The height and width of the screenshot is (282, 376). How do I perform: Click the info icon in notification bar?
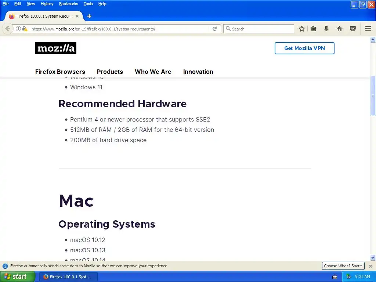[5, 266]
